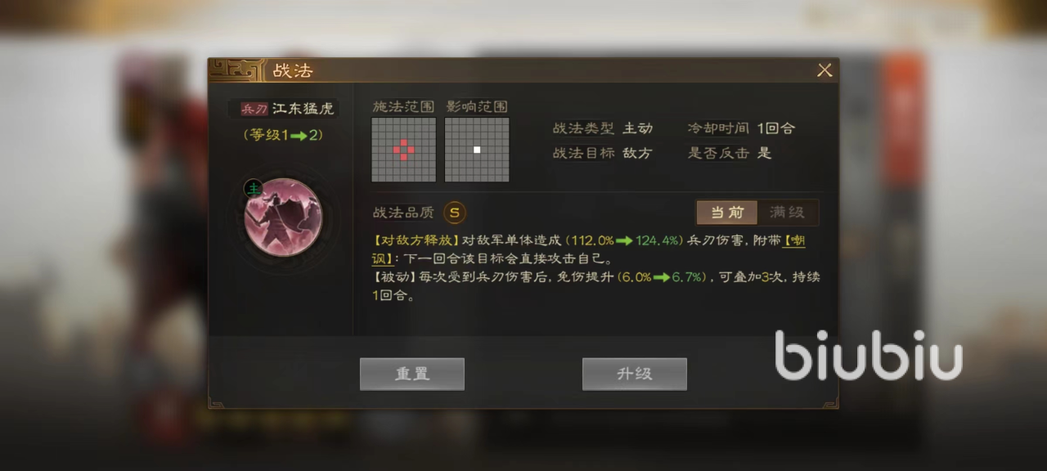Screen dimensions: 1047x471
Task: Click the 重置 button
Action: tap(412, 374)
